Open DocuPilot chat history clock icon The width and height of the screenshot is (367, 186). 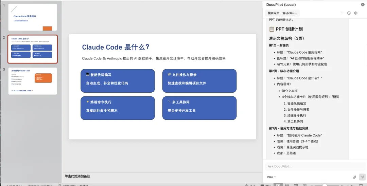tap(349, 13)
